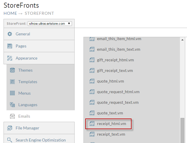Go to STOREFRONT breadcrumb link

[39, 13]
